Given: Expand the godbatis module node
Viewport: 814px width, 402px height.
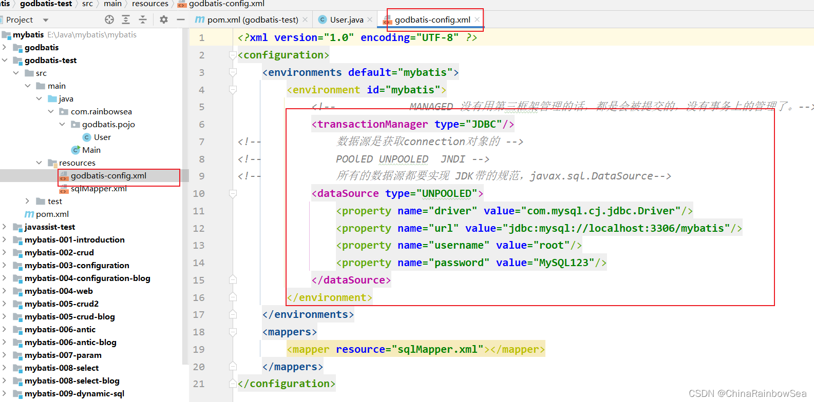Looking at the screenshot, I should pyautogui.click(x=5, y=47).
